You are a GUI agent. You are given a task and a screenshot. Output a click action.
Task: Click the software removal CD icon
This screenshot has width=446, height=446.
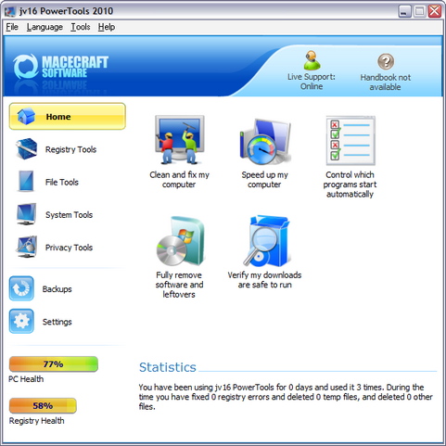(x=180, y=241)
